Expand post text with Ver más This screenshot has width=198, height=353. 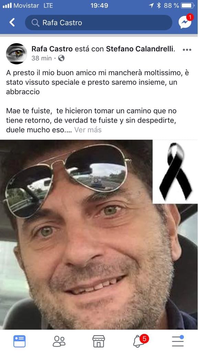(x=88, y=130)
